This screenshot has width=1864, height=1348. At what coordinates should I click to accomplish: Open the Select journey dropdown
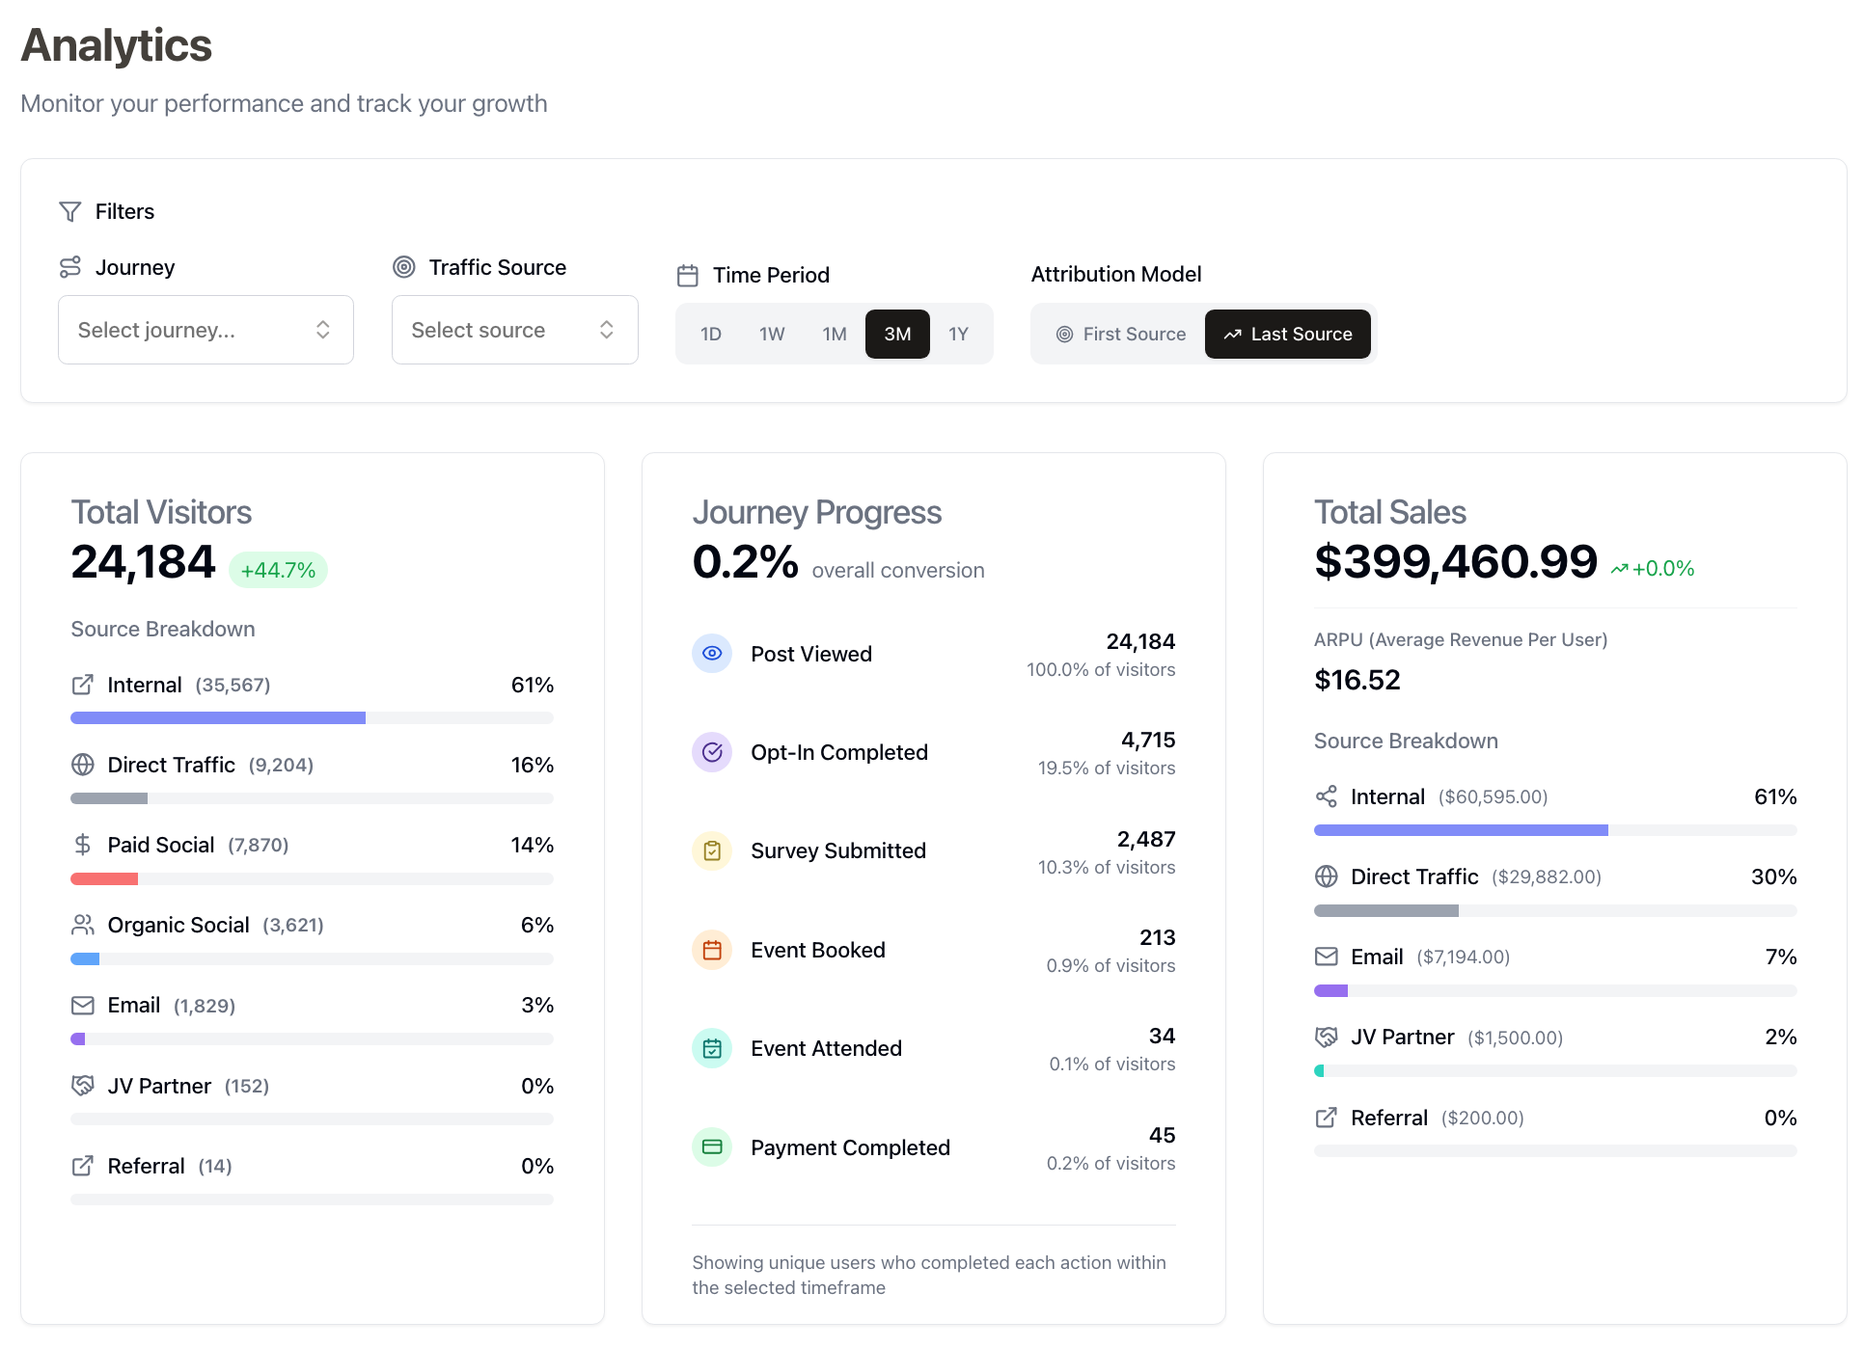click(x=205, y=330)
